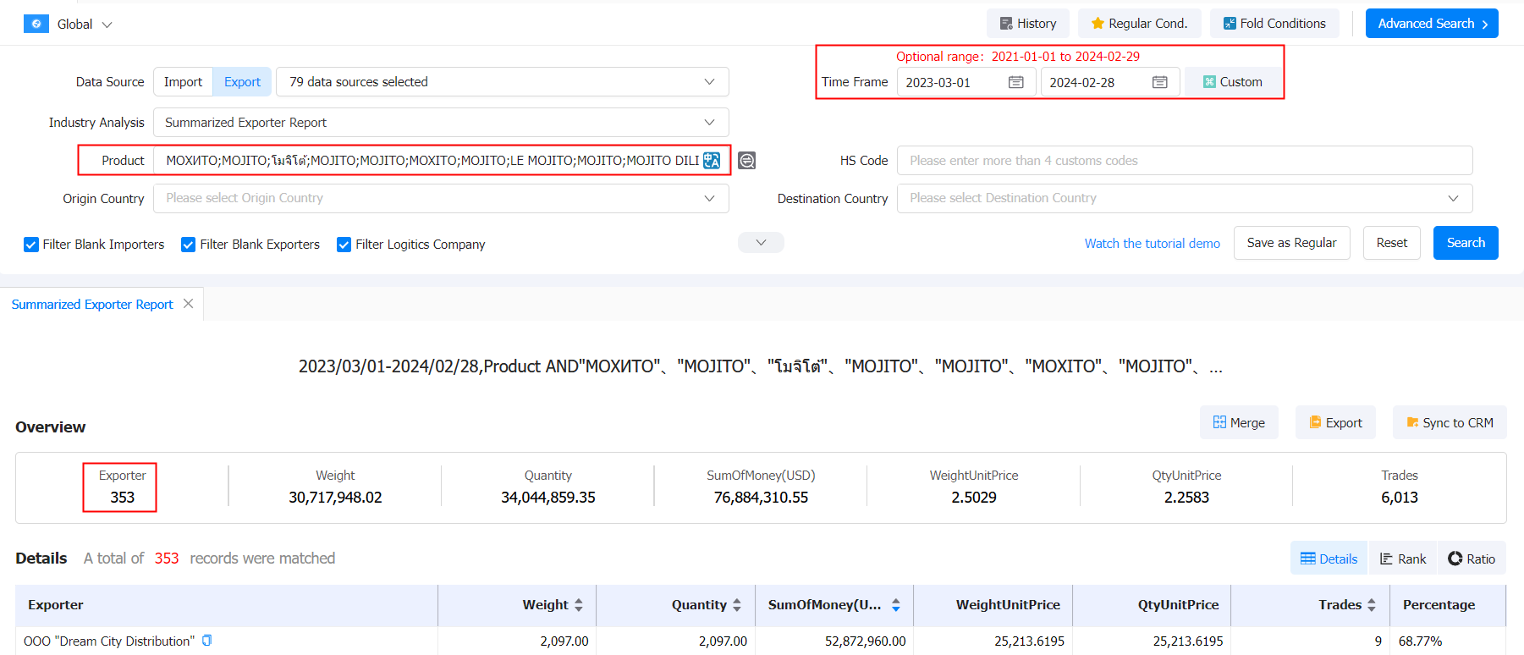This screenshot has width=1524, height=655.
Task: Close the Summarized Exporter Report tab
Action: [189, 304]
